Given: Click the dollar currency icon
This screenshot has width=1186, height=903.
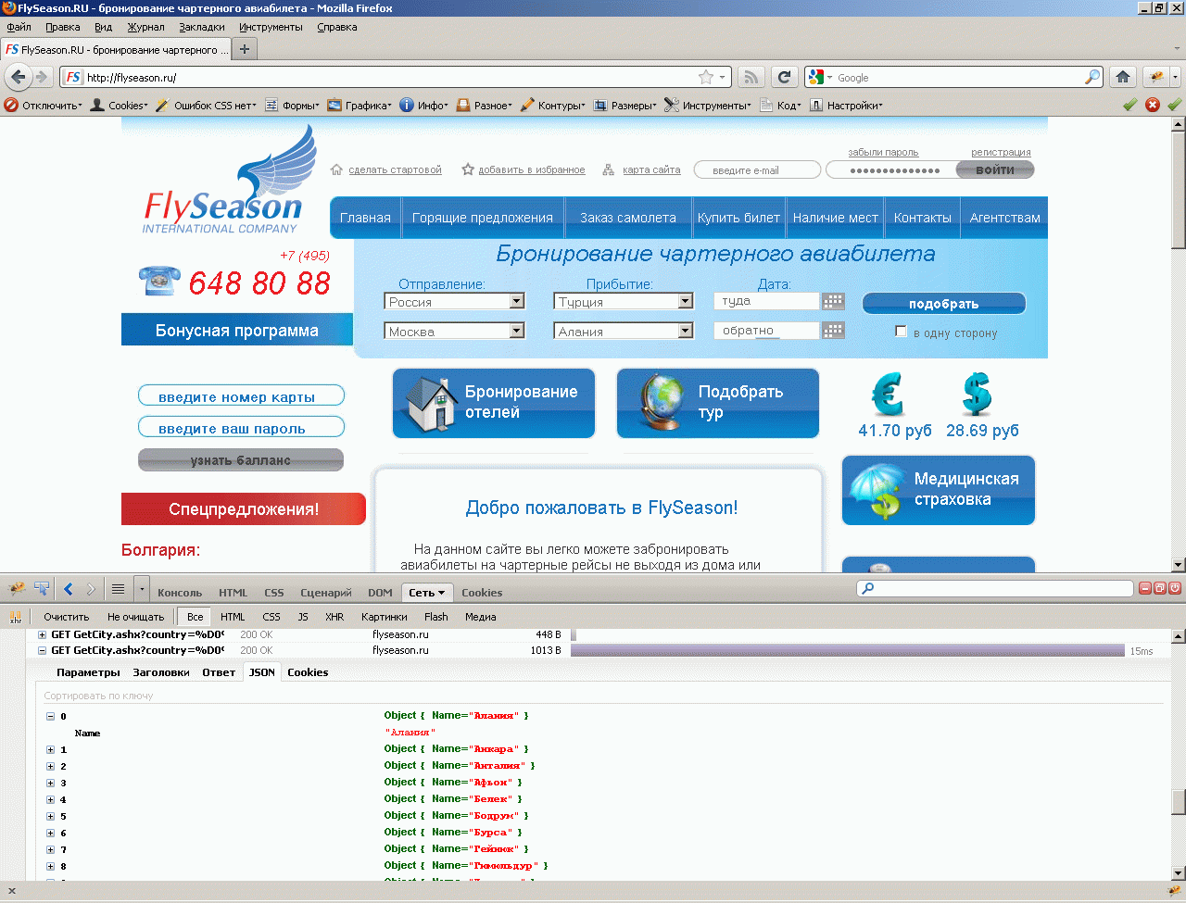Looking at the screenshot, I should click(977, 395).
